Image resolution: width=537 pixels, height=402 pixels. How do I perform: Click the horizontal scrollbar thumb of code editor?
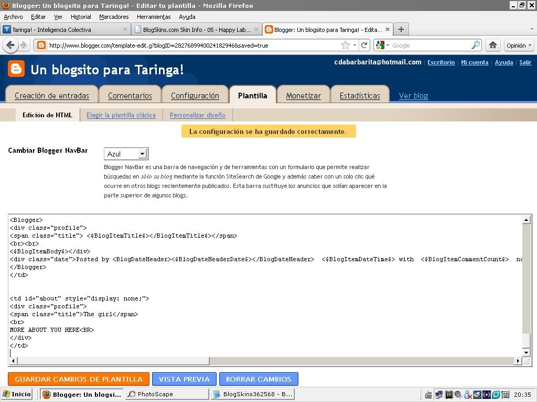[113, 361]
